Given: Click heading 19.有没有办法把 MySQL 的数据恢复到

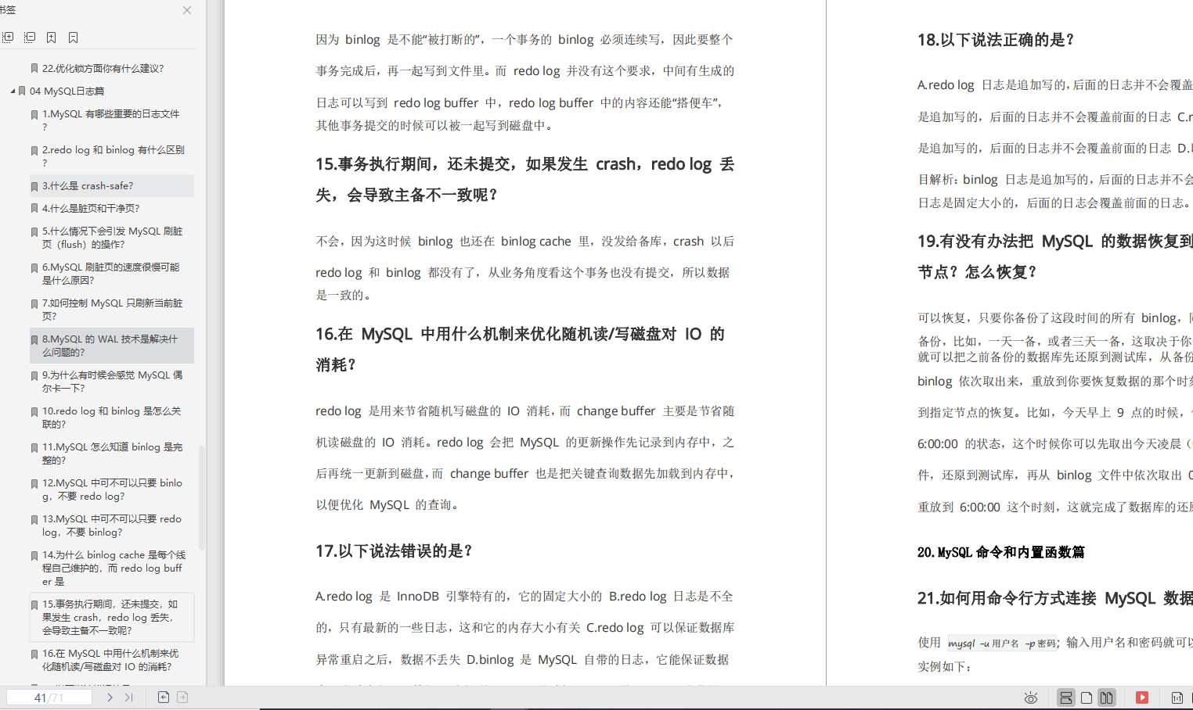Looking at the screenshot, I should tap(1055, 256).
